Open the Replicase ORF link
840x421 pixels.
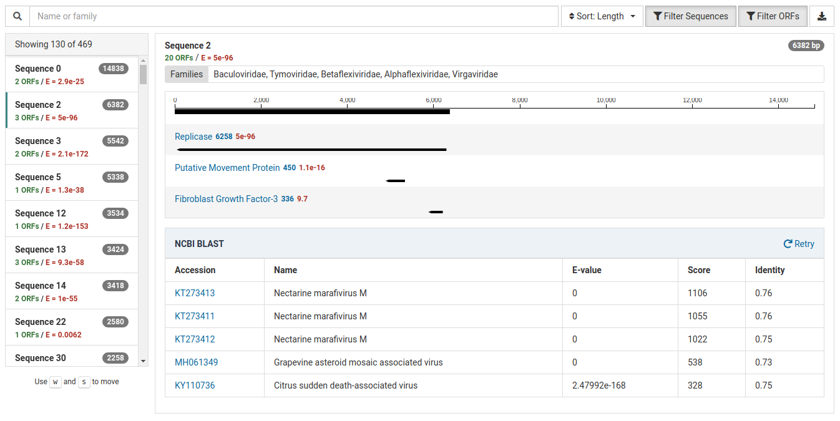(193, 137)
